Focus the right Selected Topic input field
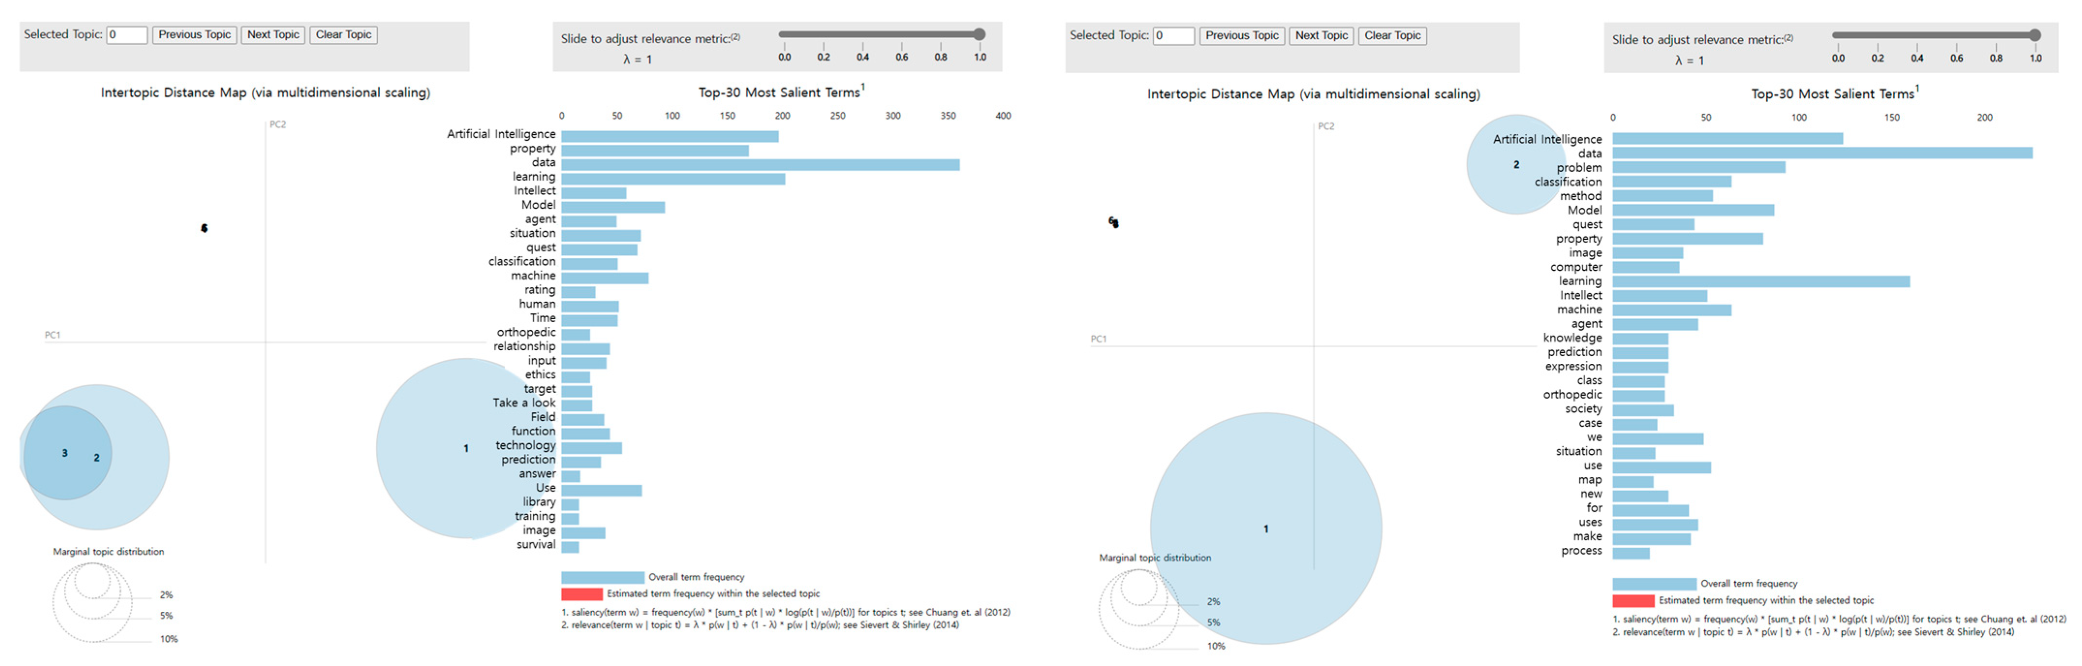Viewport: 2082px width, 666px height. pyautogui.click(x=1173, y=35)
